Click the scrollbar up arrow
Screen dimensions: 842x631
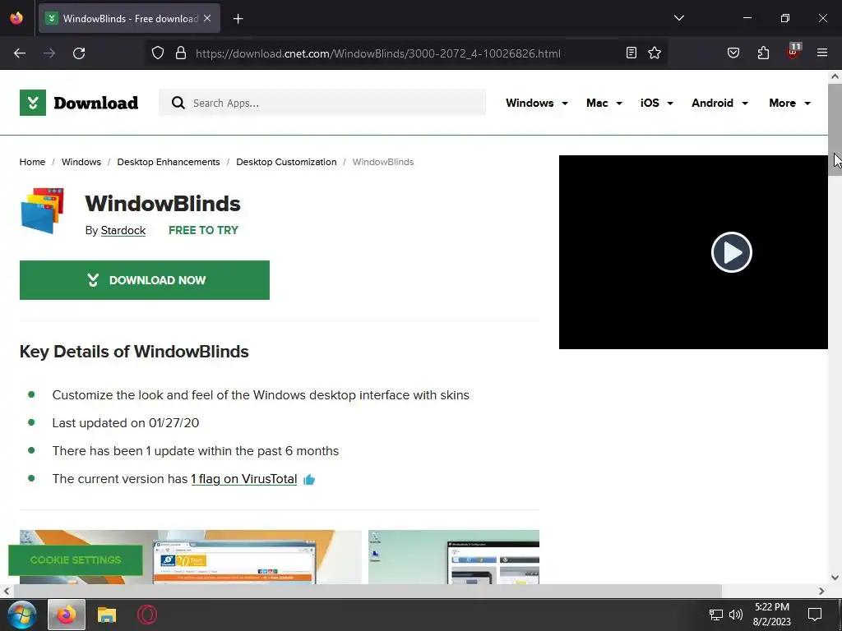835,76
